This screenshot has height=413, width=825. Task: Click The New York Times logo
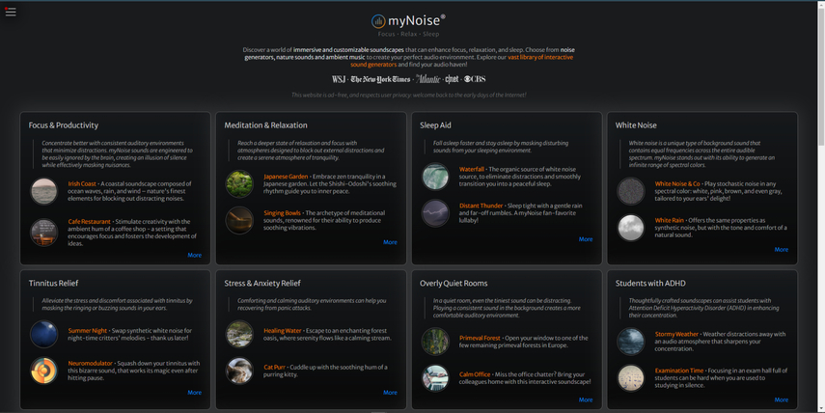tap(380, 79)
